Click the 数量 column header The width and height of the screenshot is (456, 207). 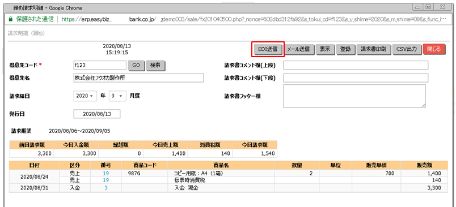[x=297, y=166]
